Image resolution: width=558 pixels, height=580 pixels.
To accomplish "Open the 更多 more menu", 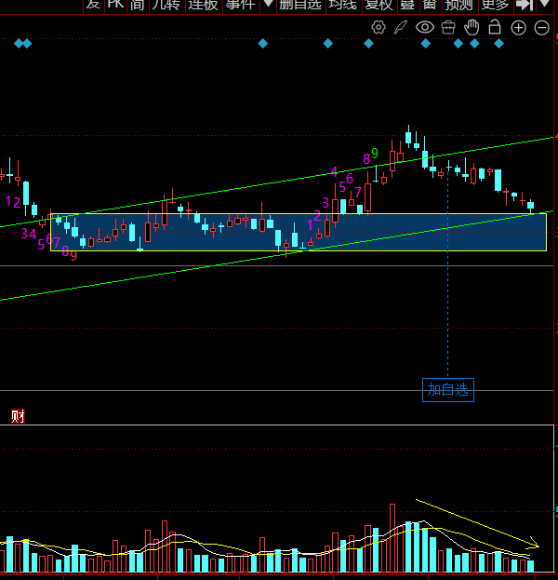I will tap(496, 6).
